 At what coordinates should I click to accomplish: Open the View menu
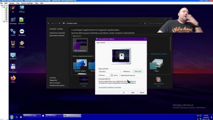18,3
